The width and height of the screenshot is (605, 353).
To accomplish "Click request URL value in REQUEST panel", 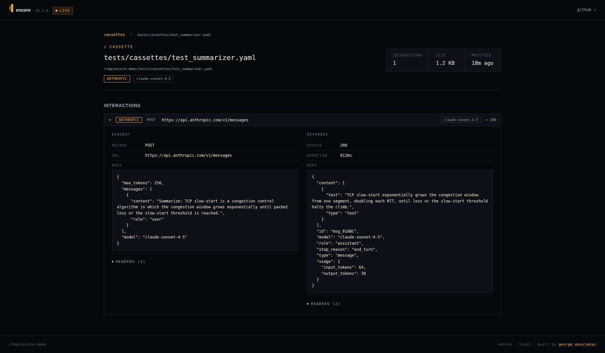I will 188,155.
